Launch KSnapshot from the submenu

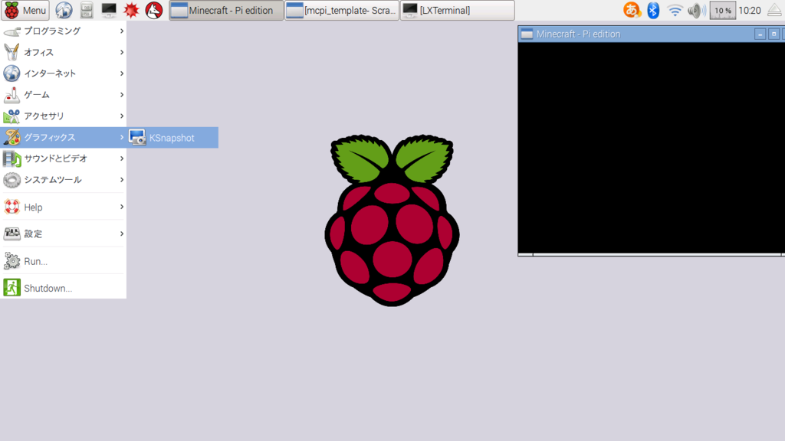click(172, 138)
